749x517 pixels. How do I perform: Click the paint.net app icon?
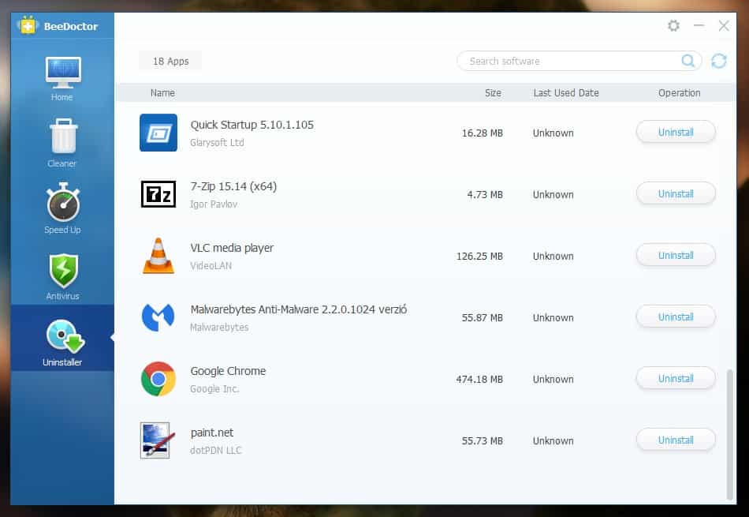pyautogui.click(x=157, y=440)
